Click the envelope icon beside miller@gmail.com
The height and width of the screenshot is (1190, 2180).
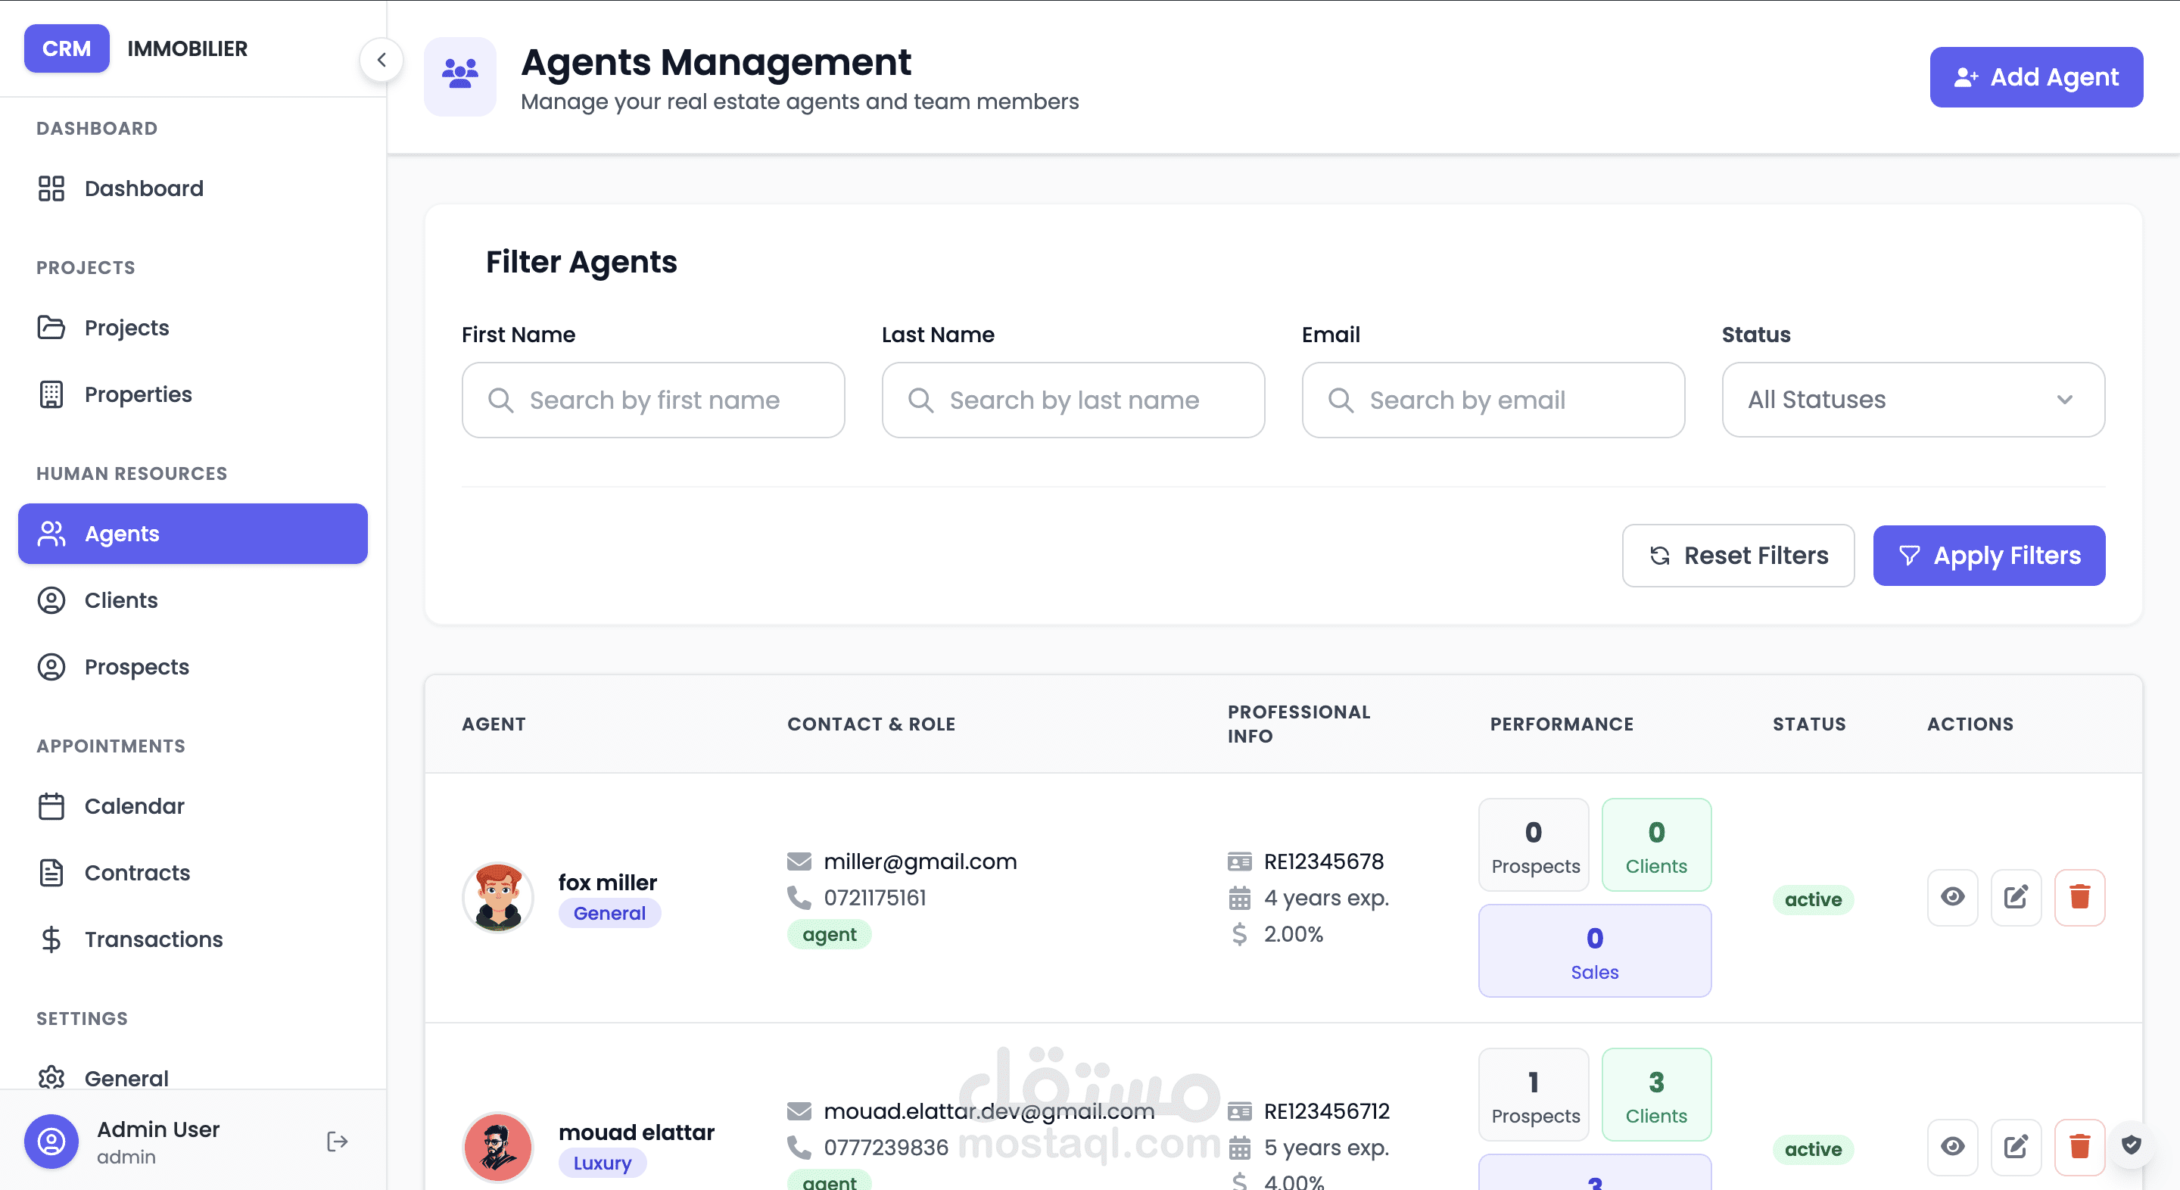(x=799, y=861)
